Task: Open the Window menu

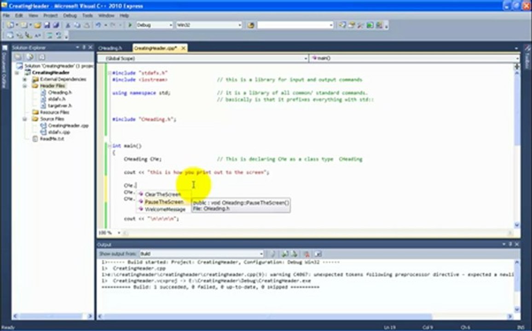Action: [106, 16]
